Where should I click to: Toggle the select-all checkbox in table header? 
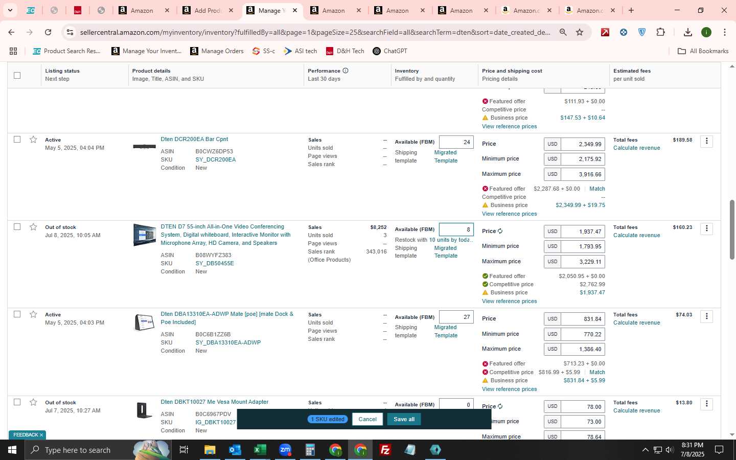[17, 75]
